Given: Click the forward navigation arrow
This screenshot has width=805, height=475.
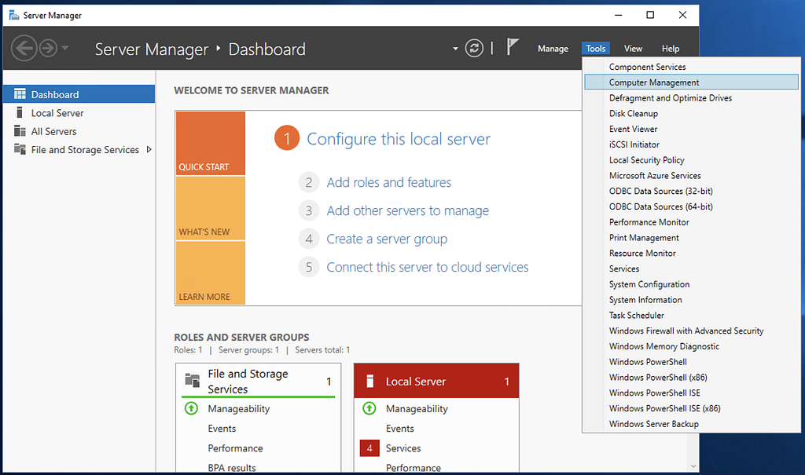Looking at the screenshot, I should (48, 48).
